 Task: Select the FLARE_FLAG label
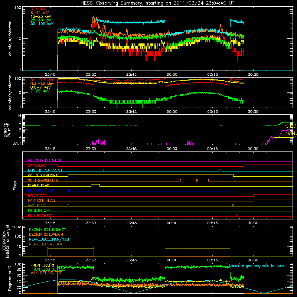pos(39,185)
